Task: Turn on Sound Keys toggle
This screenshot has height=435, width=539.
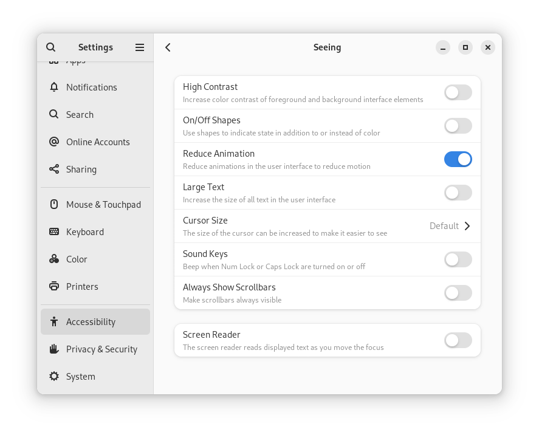Action: pos(458,259)
